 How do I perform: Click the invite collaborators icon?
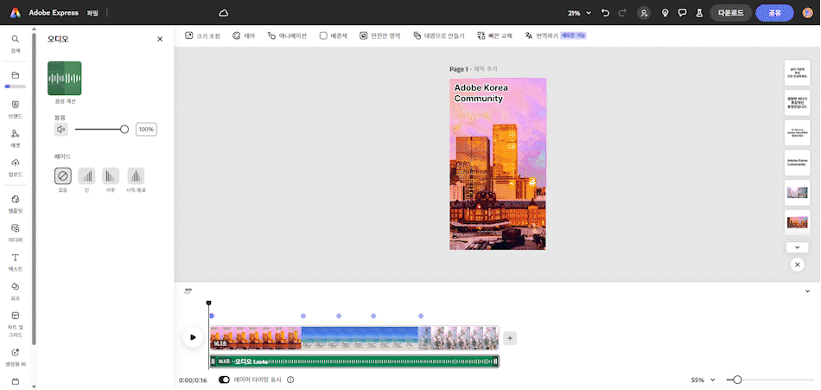(644, 13)
